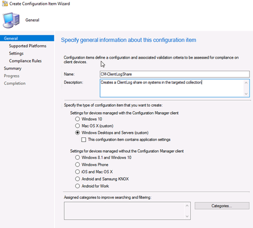The image size is (253, 228).
Task: Go to the Settings wizard step
Action: (16, 54)
